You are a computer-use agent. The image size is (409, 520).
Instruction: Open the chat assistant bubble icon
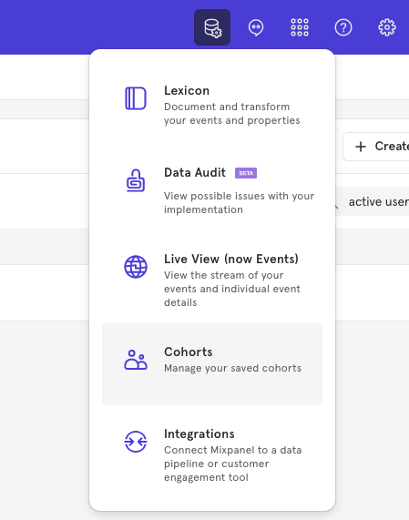point(256,27)
